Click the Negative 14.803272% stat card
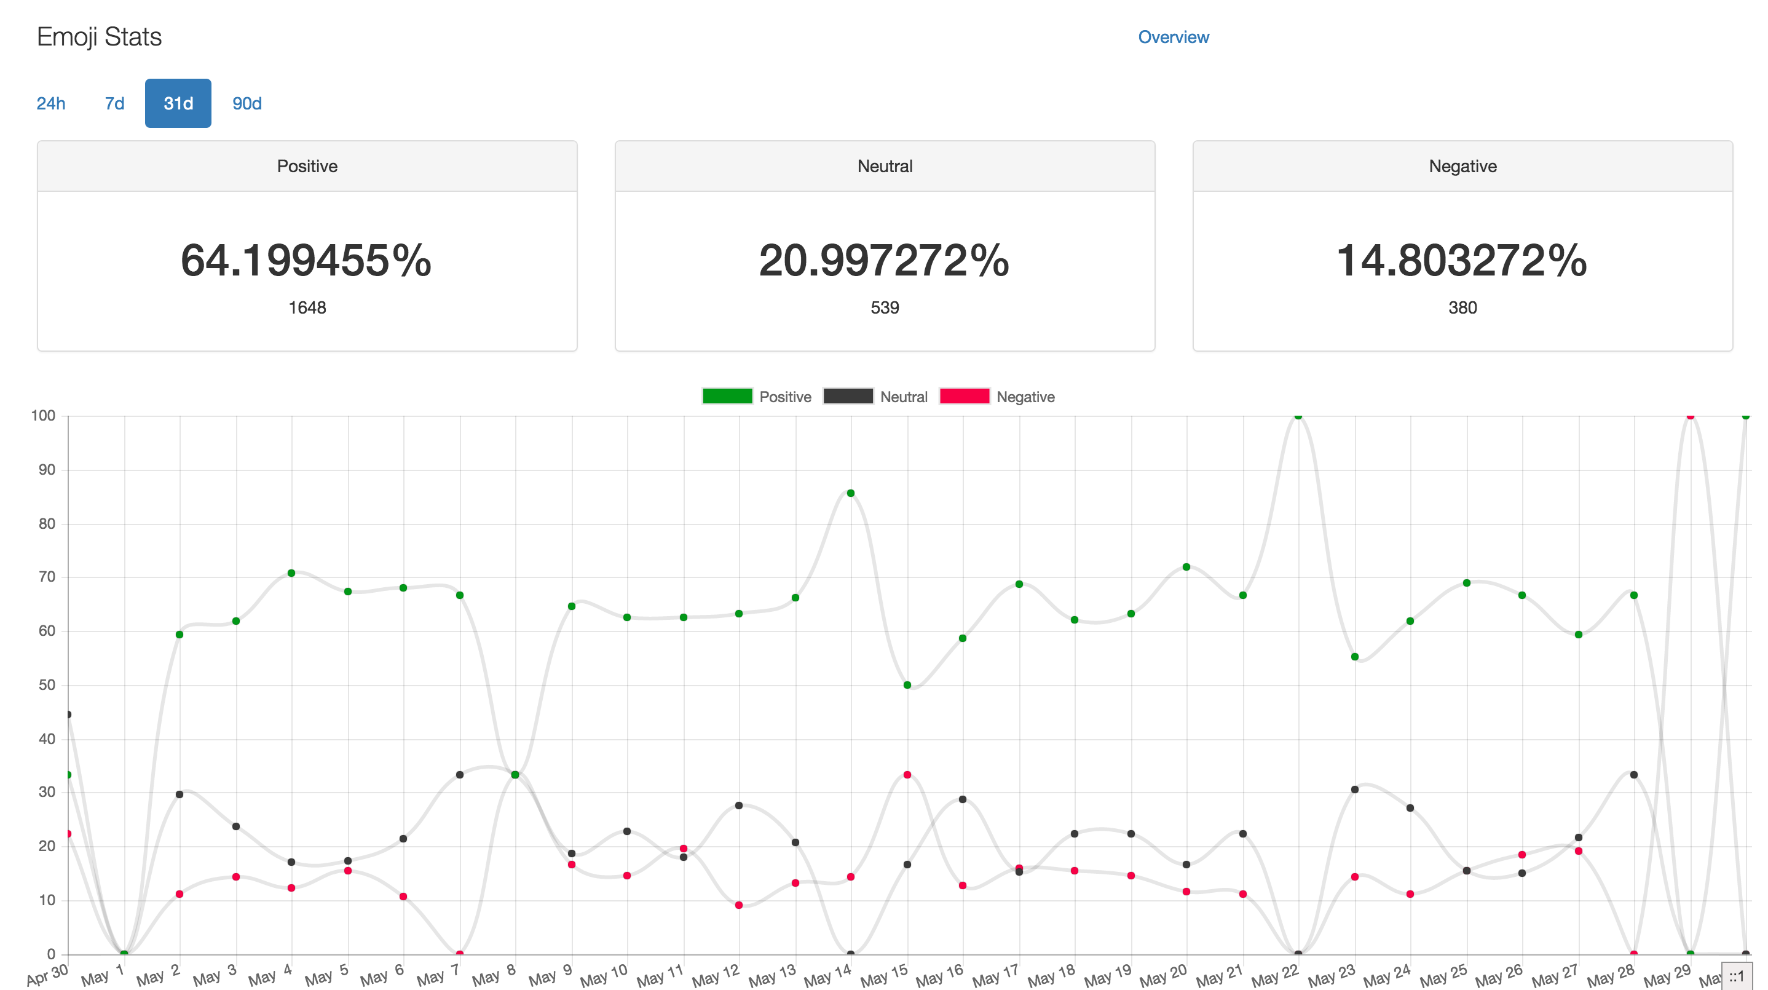 [x=1462, y=261]
